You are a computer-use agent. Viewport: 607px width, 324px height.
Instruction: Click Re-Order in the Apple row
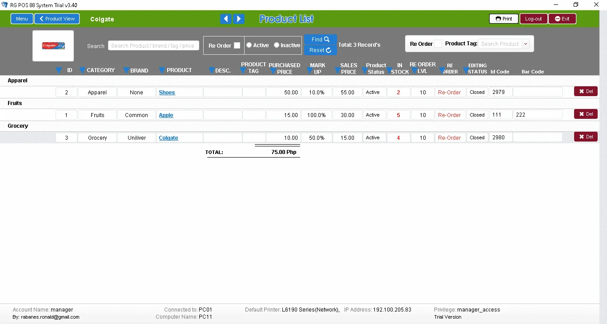click(450, 115)
